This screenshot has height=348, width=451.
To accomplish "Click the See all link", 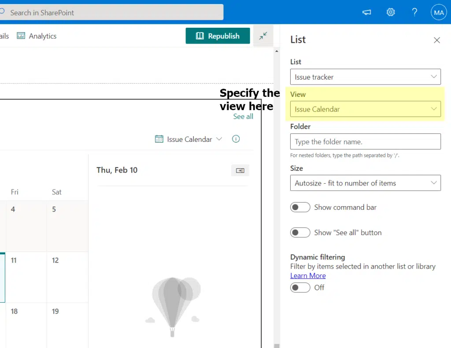I will pos(243,116).
